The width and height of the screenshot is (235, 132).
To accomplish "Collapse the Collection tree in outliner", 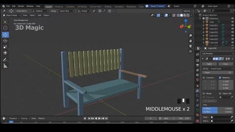I will (200, 19).
